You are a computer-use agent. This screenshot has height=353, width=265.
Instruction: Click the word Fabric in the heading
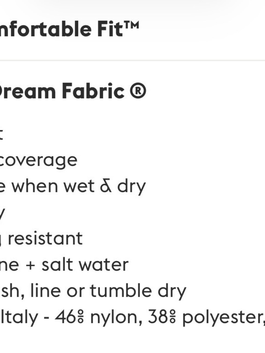coord(93,91)
